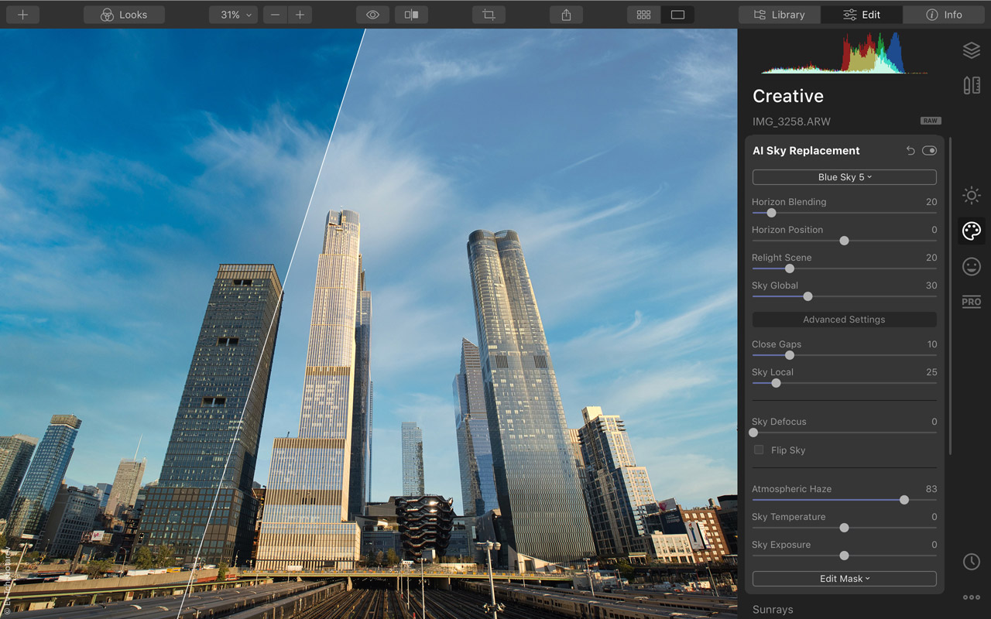Enable the Flip Sky checkbox
This screenshot has height=619, width=991.
click(758, 450)
